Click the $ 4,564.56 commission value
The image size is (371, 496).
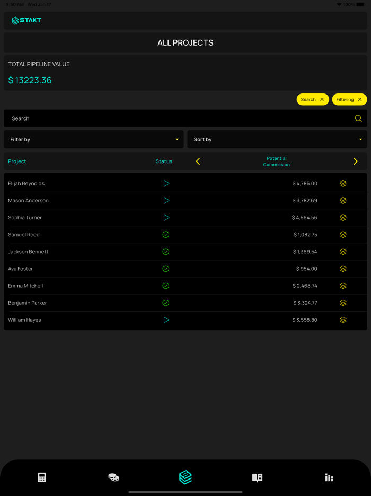point(305,218)
